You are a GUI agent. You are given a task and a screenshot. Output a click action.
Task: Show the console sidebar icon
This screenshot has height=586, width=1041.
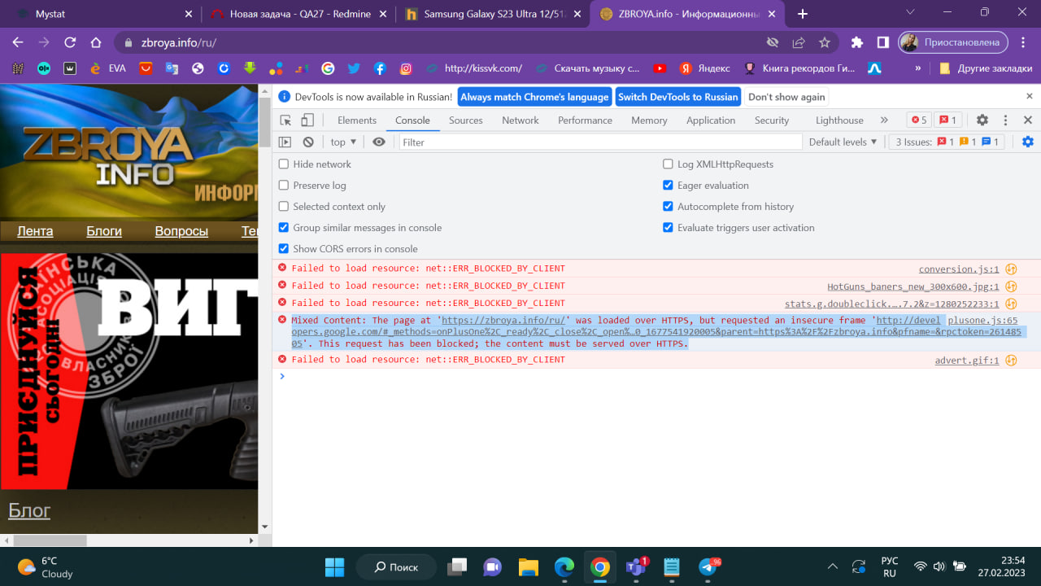coord(285,142)
